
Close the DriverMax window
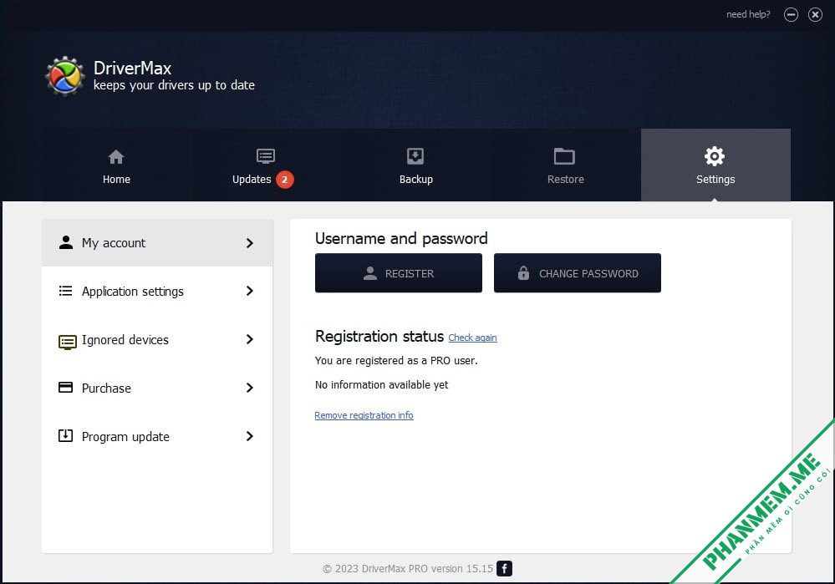[815, 15]
